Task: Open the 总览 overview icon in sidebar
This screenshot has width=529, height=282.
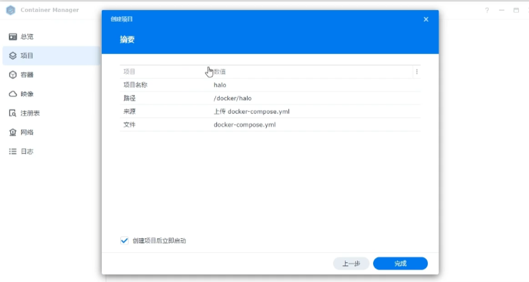Action: [13, 37]
